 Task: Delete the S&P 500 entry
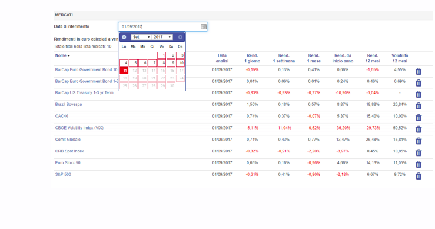coord(419,176)
